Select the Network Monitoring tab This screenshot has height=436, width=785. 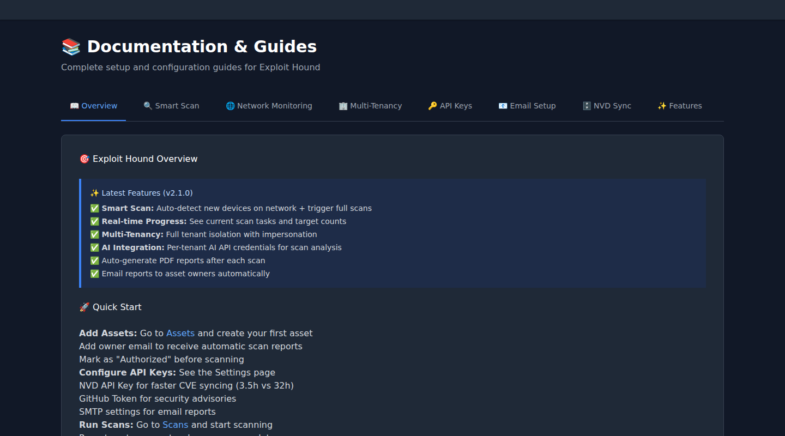tap(269, 106)
